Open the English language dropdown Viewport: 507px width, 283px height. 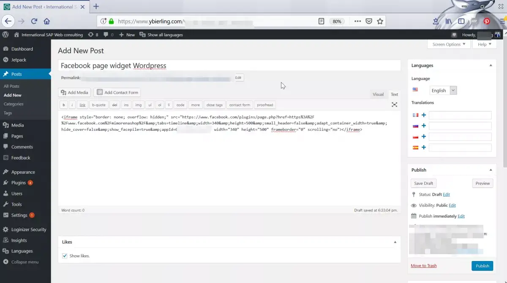(x=443, y=90)
